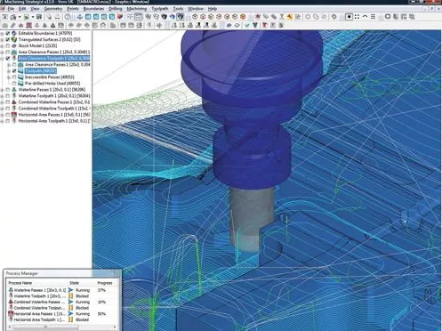
Task: Click the blue curved undo arrow icon
Action: (x=172, y=17)
